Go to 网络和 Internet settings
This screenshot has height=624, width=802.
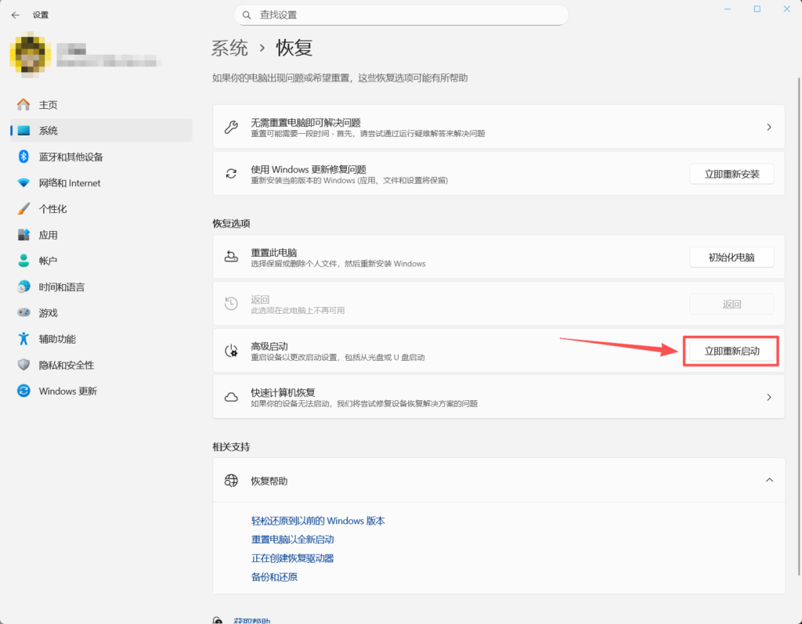pyautogui.click(x=69, y=182)
